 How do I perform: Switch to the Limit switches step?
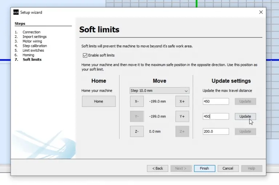tap(33, 51)
